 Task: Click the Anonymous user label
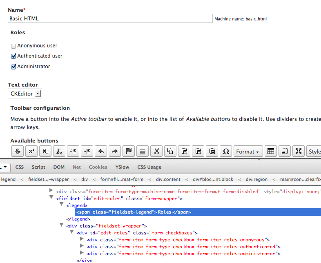pyautogui.click(x=37, y=46)
